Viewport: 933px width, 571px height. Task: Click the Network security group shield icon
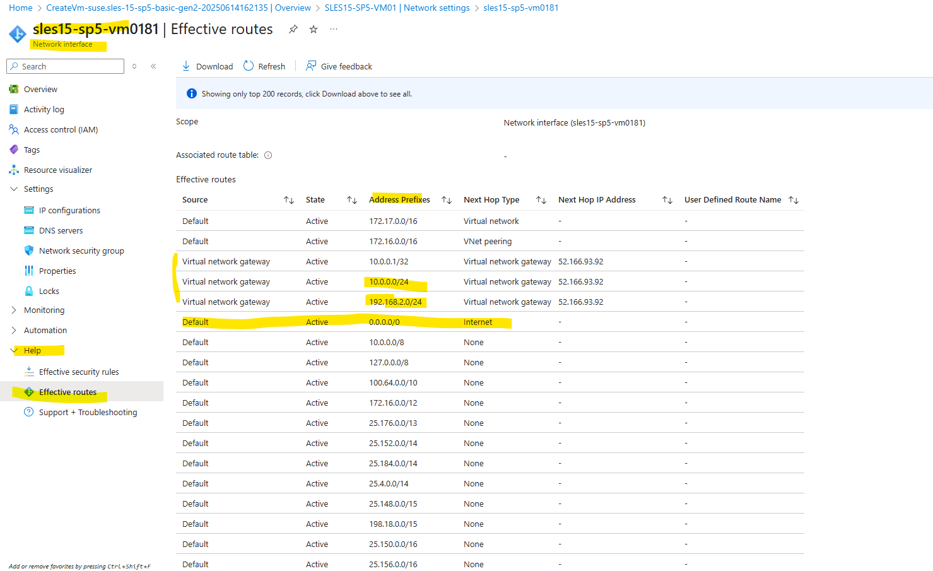pyautogui.click(x=29, y=250)
